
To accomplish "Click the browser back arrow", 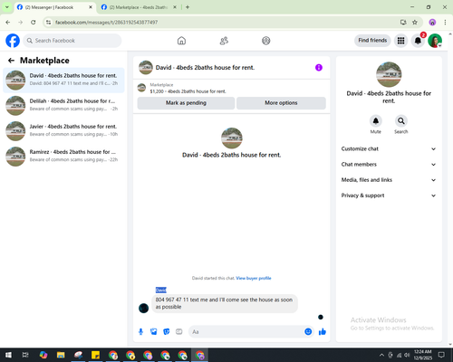I will tap(8, 23).
